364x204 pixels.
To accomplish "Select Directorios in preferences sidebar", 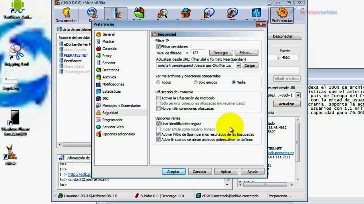I will 111,70.
